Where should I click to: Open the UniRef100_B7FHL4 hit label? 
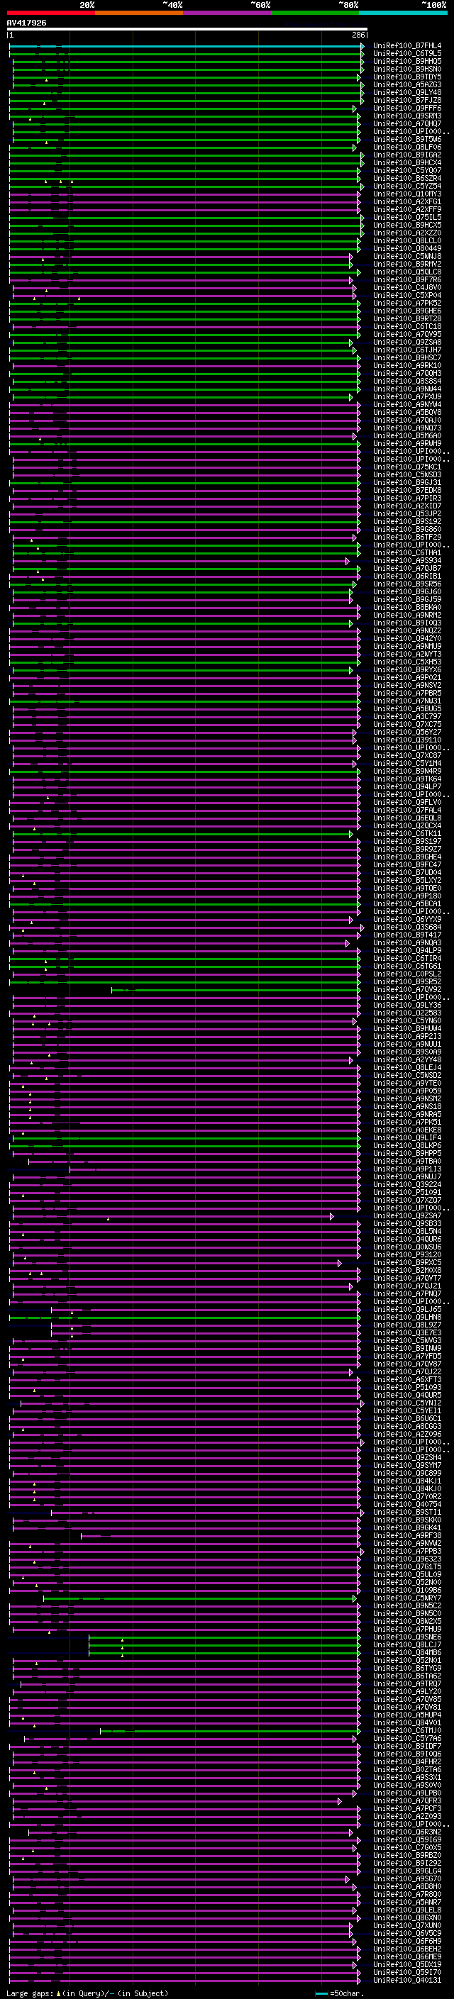tap(407, 46)
